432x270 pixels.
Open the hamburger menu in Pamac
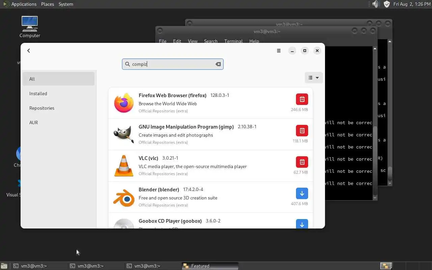tap(279, 51)
